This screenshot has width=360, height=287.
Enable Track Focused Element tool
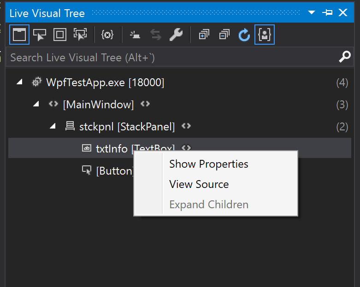coord(80,35)
